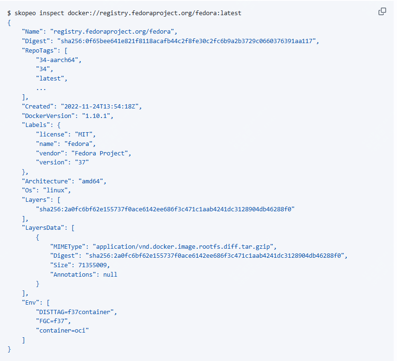397x361 pixels.
Task: Click the vendor "Fedora Project" value
Action: (x=101, y=153)
